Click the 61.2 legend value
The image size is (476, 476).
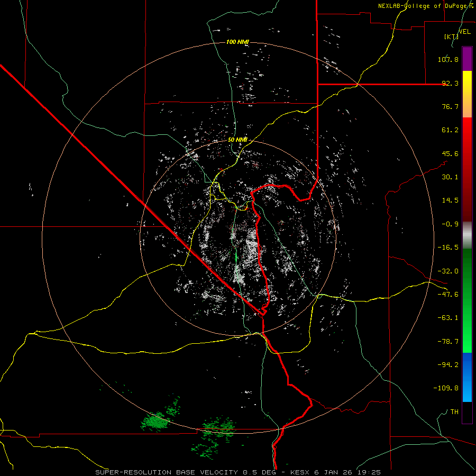[450, 130]
